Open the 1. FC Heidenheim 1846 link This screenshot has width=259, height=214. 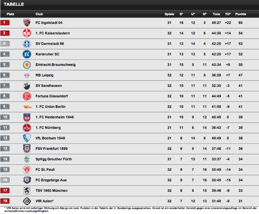pyautogui.click(x=54, y=117)
